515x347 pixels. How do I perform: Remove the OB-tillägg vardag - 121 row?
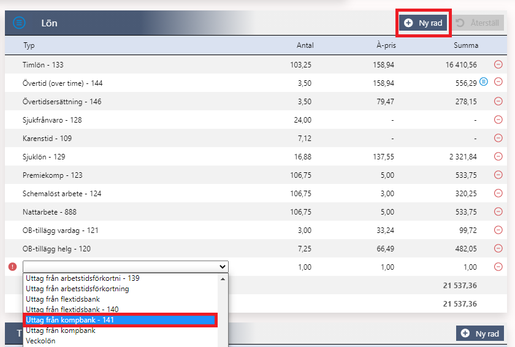(x=498, y=230)
